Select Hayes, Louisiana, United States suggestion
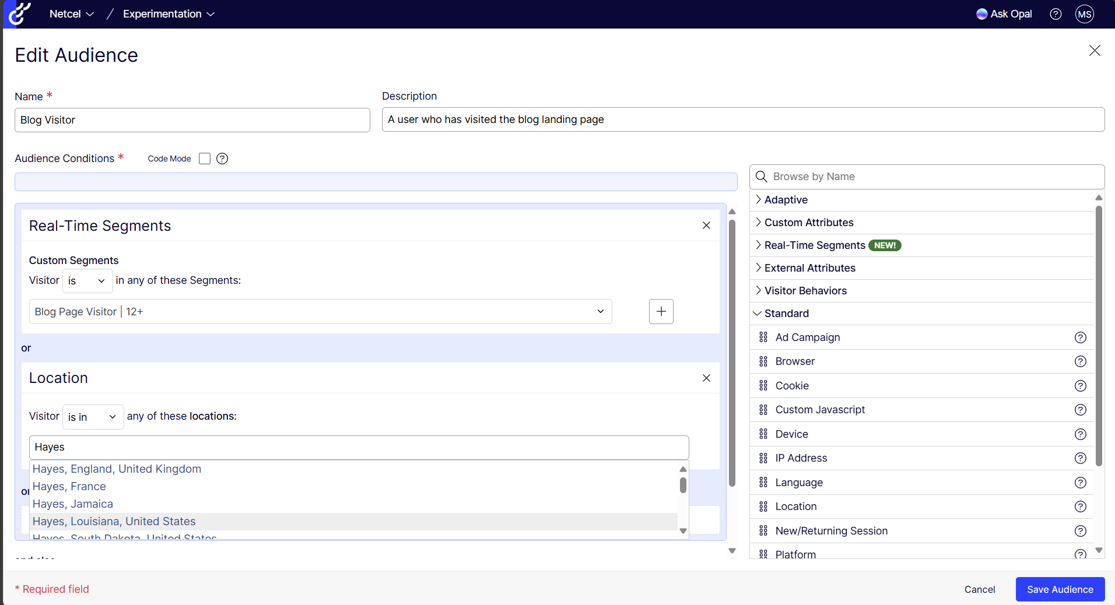 coord(114,522)
